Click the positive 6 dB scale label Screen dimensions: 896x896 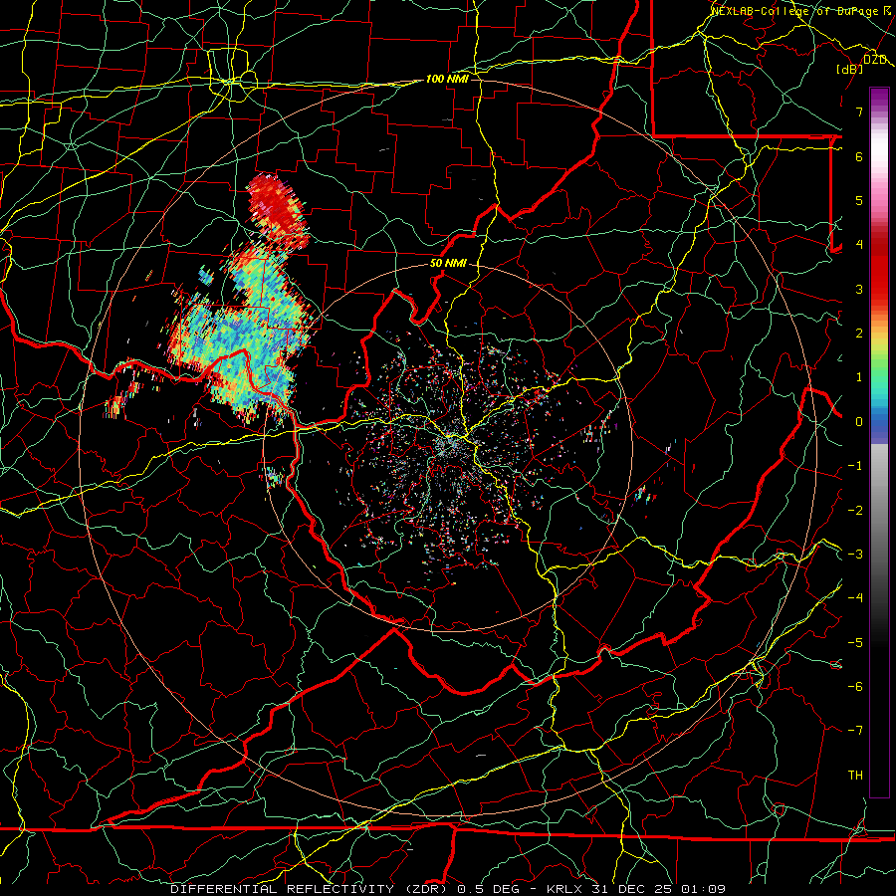859,156
